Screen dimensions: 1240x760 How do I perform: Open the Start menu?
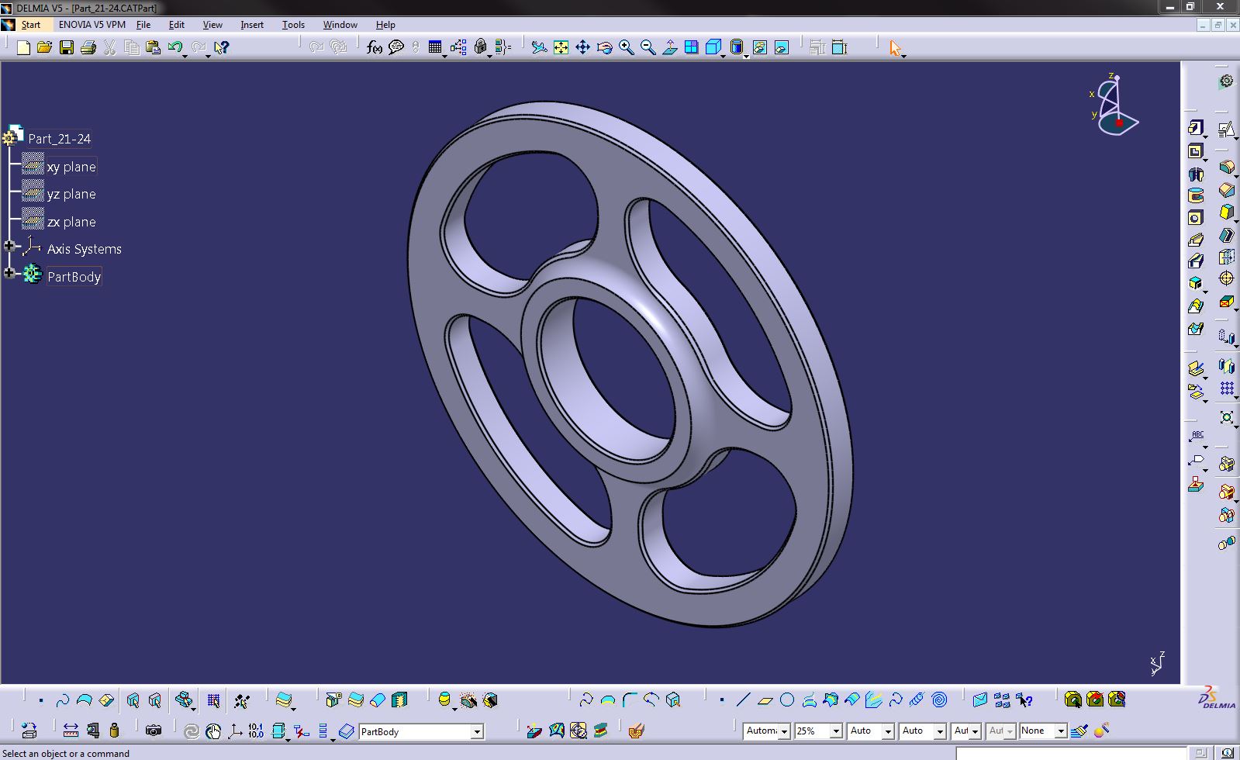click(x=31, y=25)
